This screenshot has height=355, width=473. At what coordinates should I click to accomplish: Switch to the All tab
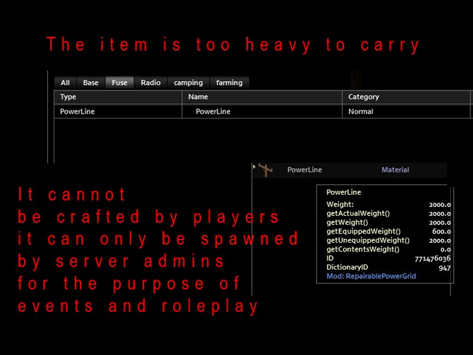tap(65, 82)
